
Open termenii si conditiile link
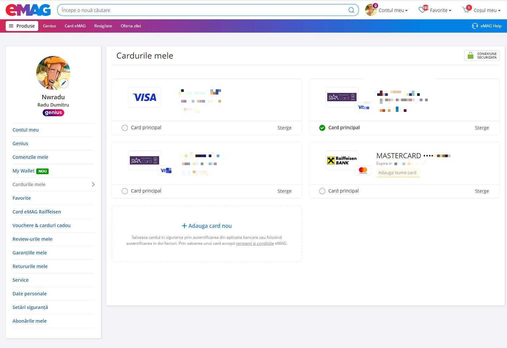[255, 243]
